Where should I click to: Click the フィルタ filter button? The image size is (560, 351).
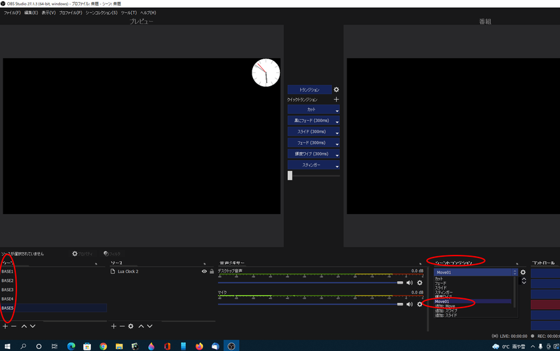click(112, 254)
